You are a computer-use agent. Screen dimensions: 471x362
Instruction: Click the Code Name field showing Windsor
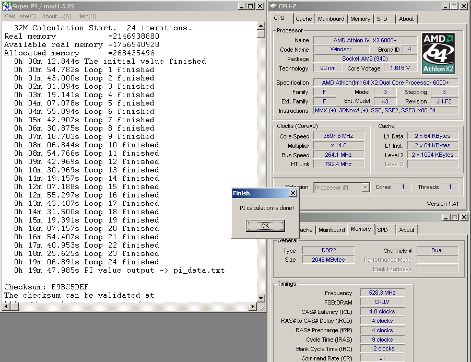point(340,49)
